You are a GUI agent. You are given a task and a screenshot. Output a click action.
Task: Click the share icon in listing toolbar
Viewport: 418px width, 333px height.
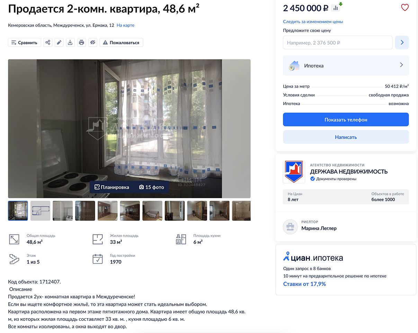click(48, 43)
